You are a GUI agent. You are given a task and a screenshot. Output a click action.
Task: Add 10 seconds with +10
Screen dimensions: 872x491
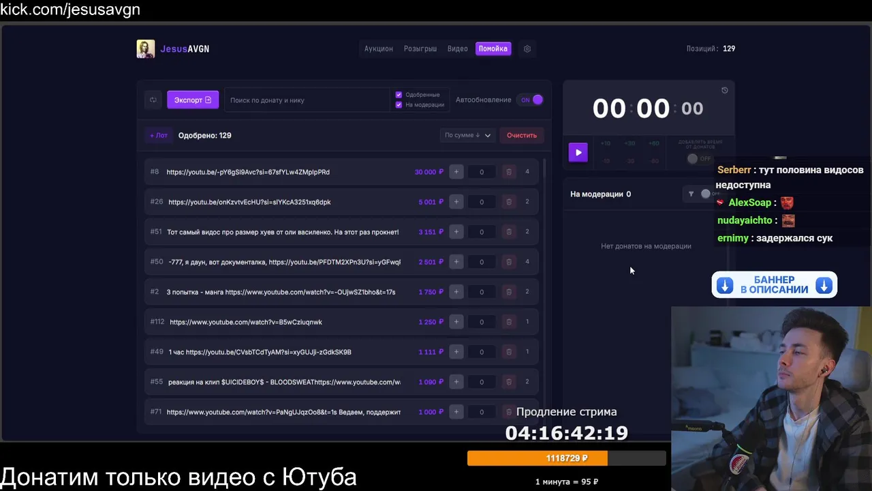pos(606,143)
